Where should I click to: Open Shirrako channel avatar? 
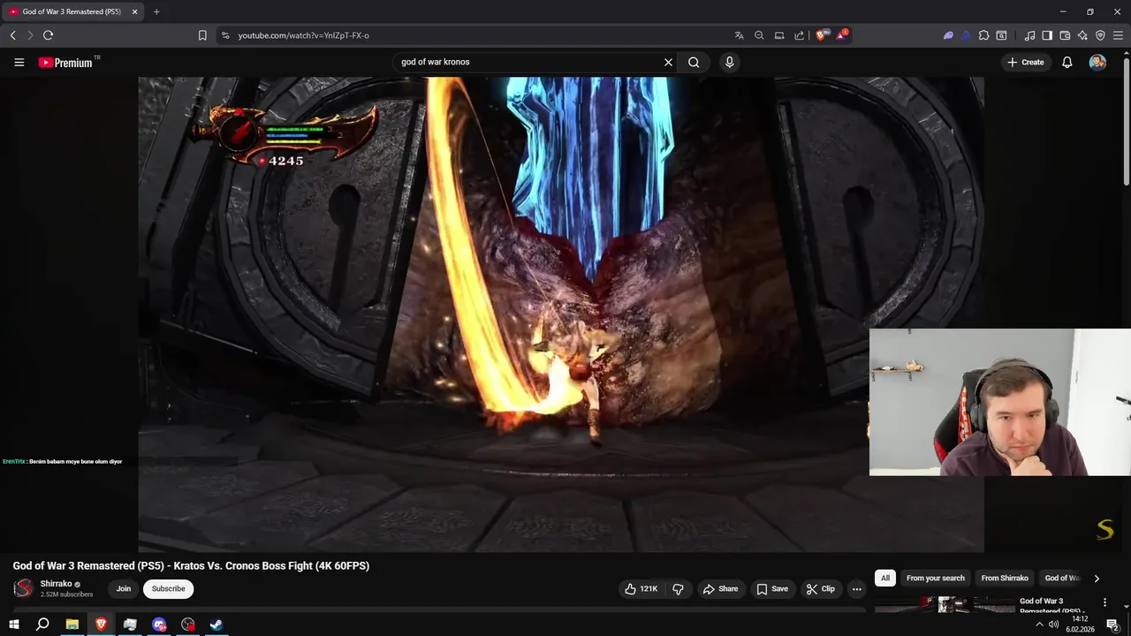click(x=24, y=588)
